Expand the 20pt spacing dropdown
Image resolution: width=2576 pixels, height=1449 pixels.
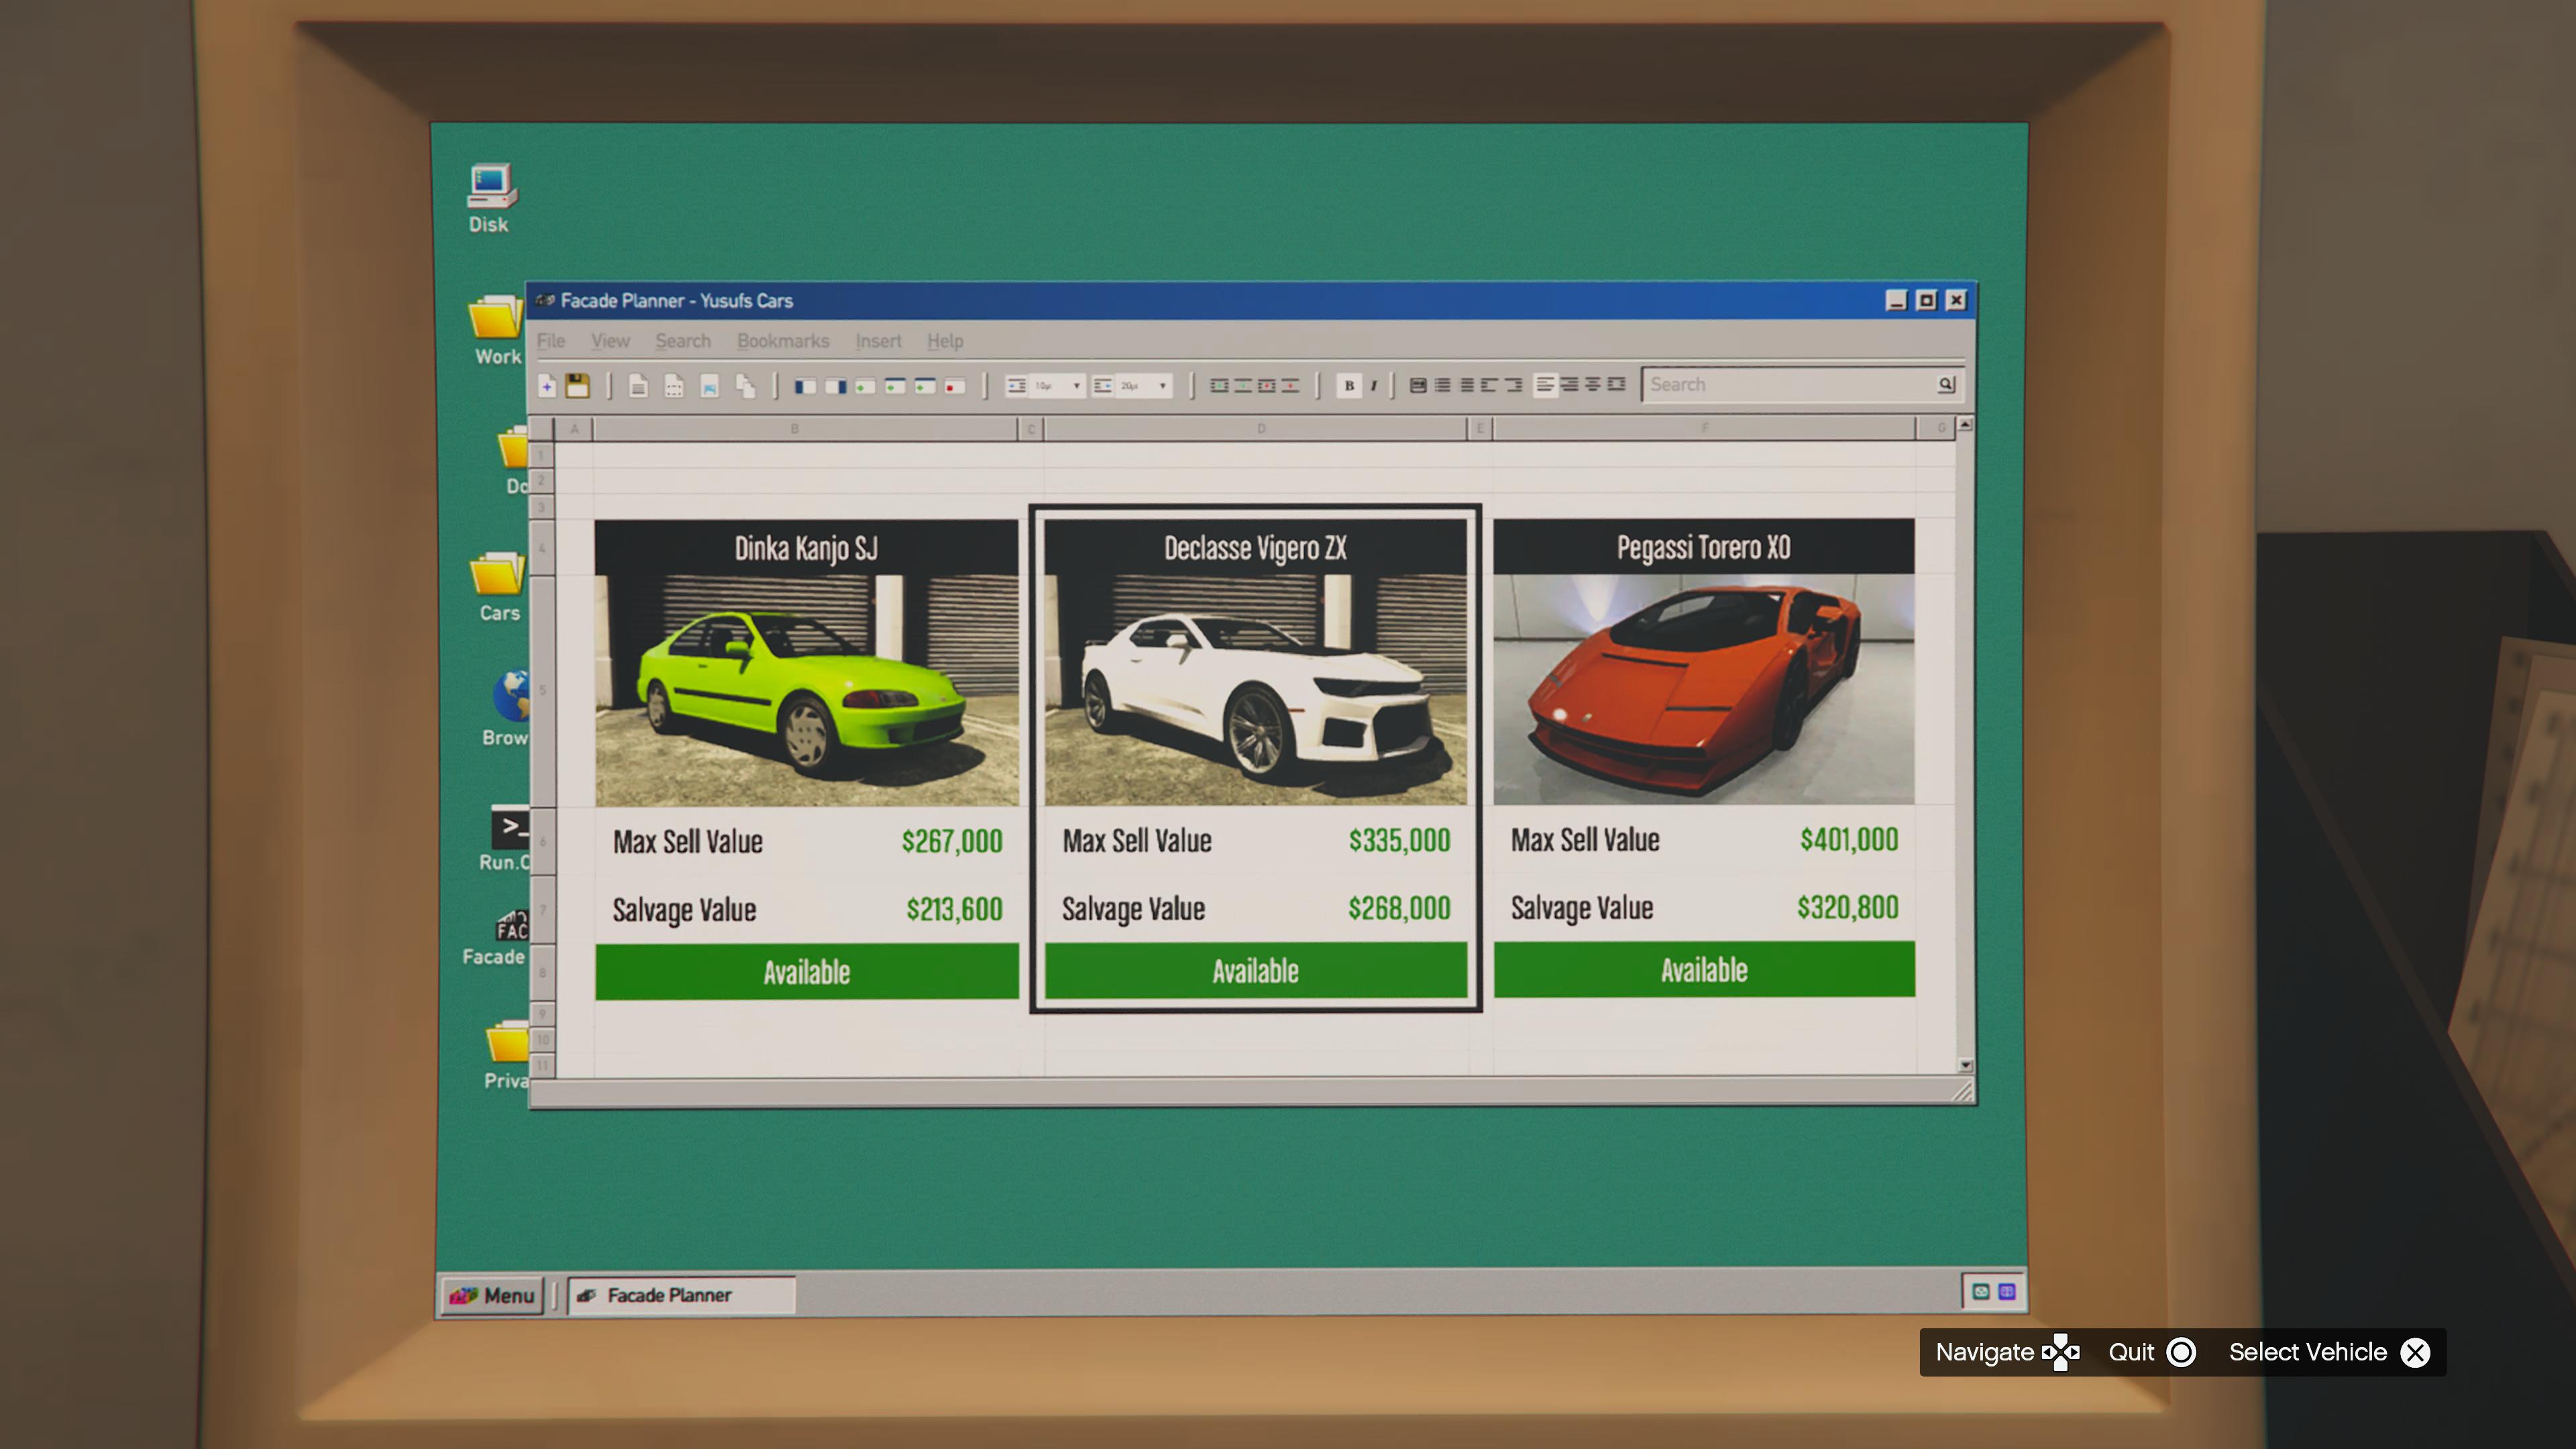[x=1162, y=386]
